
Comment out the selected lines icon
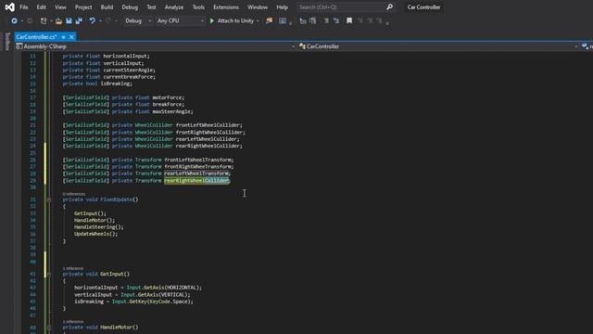(326, 20)
